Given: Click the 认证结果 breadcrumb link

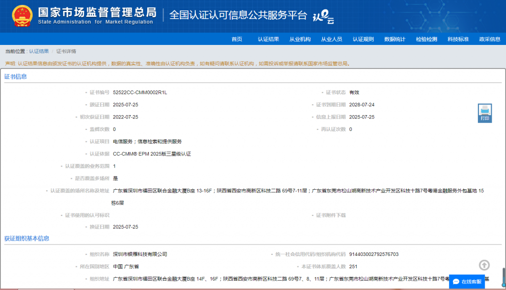Looking at the screenshot, I should [x=39, y=51].
